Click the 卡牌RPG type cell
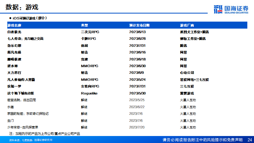 (x=89, y=39)
